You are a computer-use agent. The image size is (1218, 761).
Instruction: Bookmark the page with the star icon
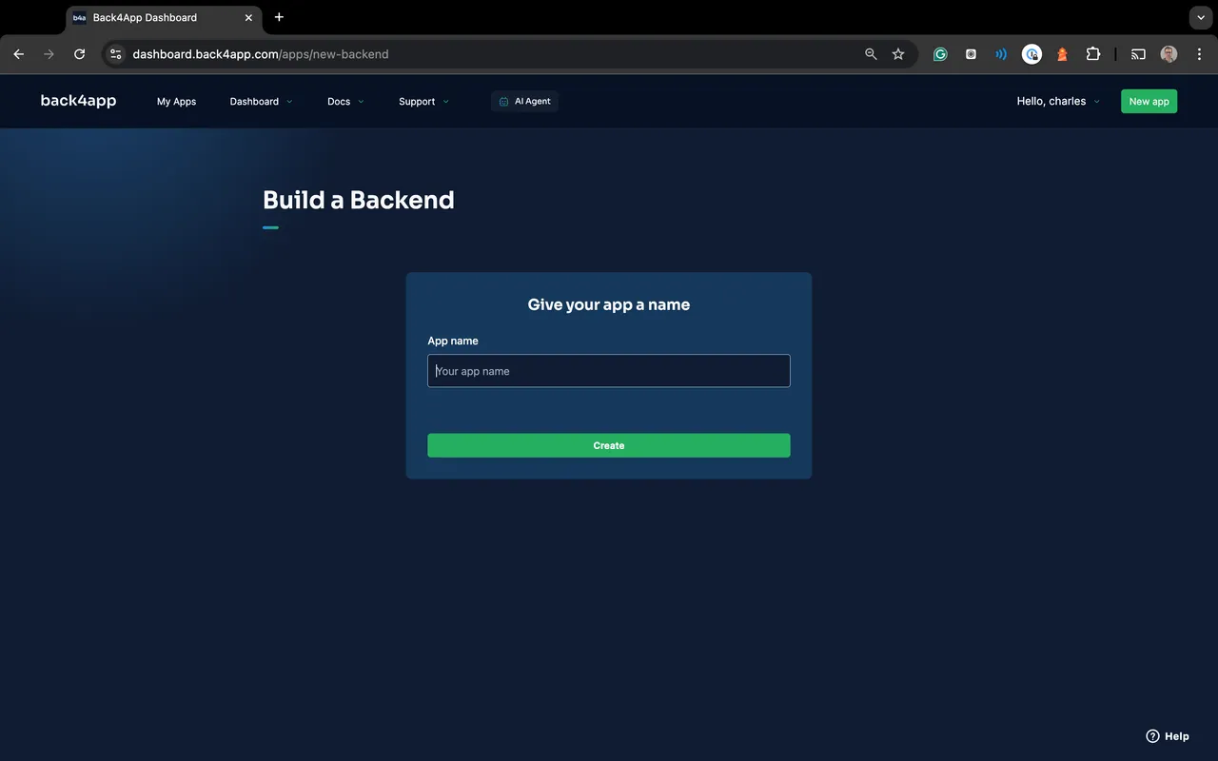point(898,54)
